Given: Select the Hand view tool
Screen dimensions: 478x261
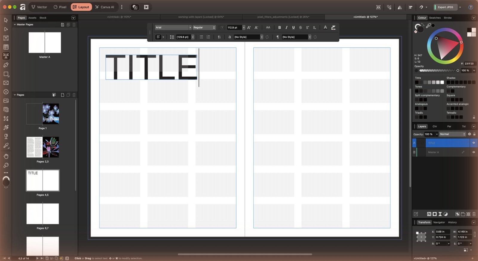Looking at the screenshot, I should (6, 156).
